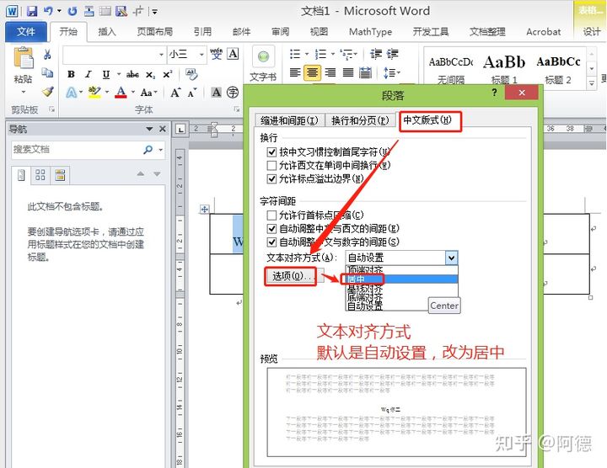
Task: Toggle 自动调整中文与西文的间距 checkbox
Action: 271,228
